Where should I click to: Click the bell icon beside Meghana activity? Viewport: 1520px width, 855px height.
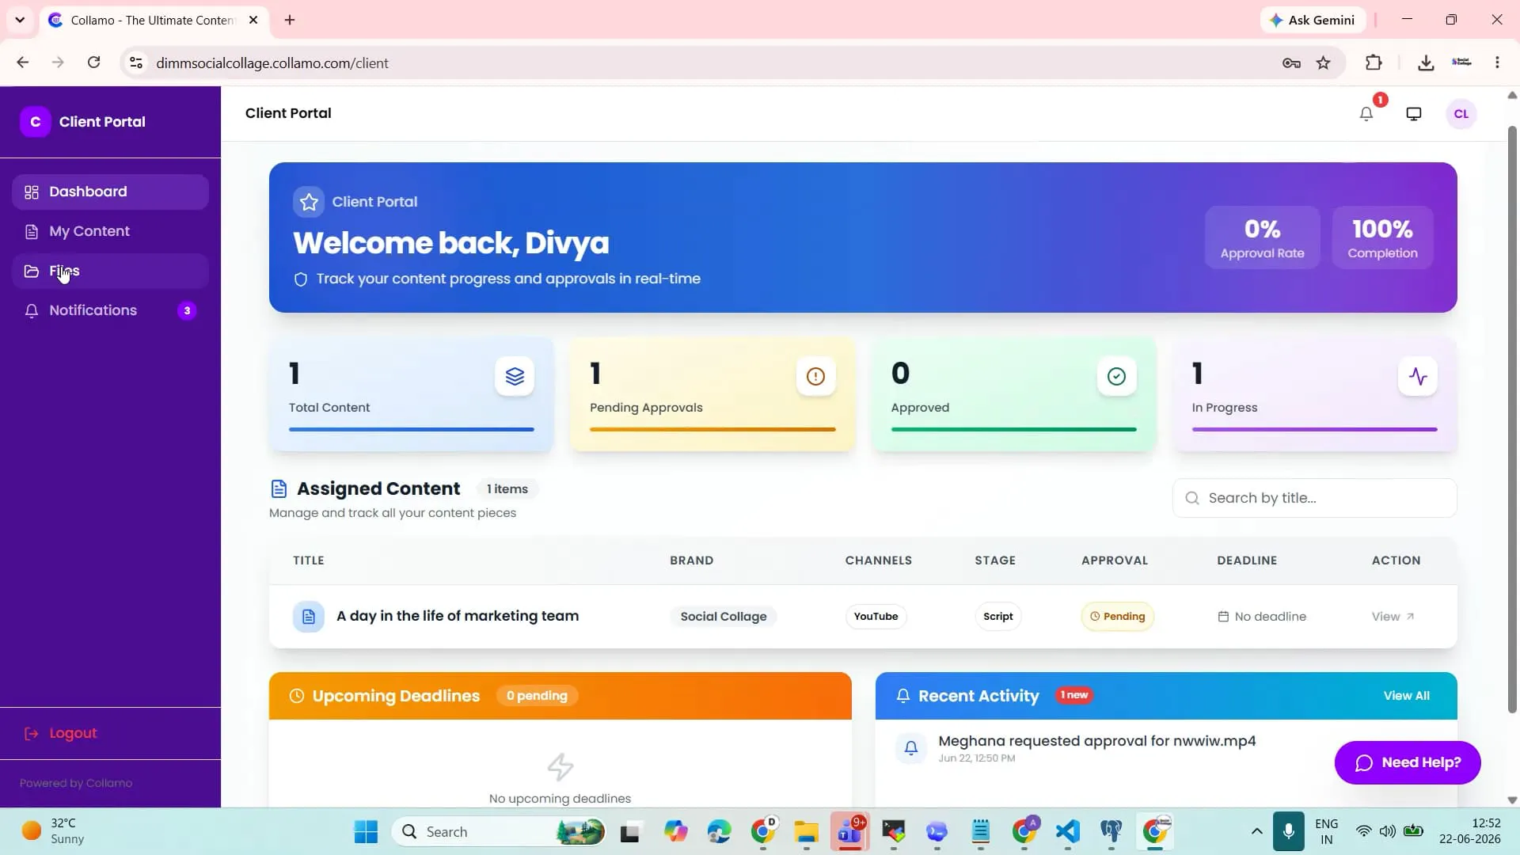click(911, 747)
